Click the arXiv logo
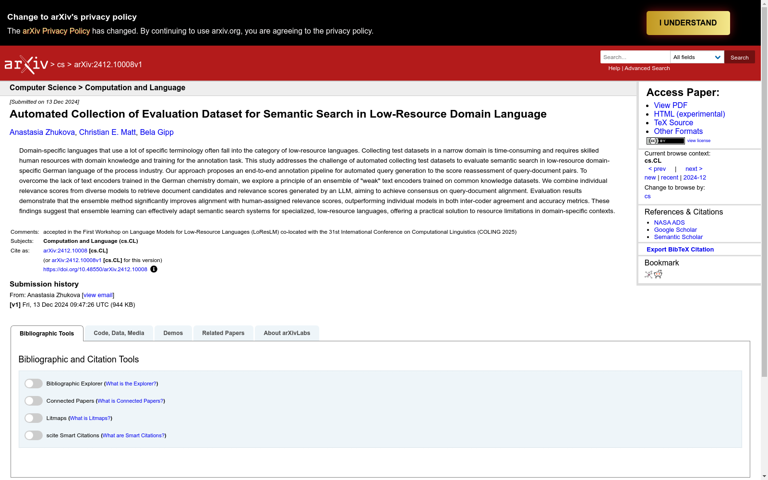This screenshot has width=768, height=480. pyautogui.click(x=26, y=65)
